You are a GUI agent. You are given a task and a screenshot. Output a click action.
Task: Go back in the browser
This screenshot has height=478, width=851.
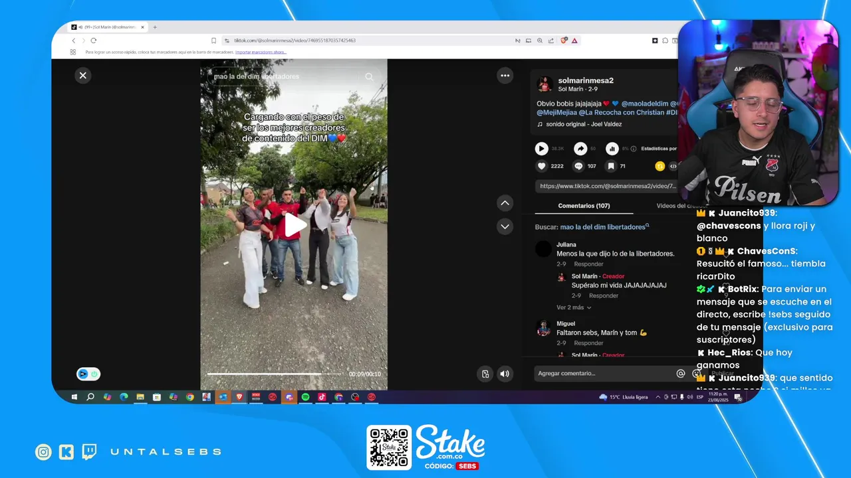pos(74,40)
